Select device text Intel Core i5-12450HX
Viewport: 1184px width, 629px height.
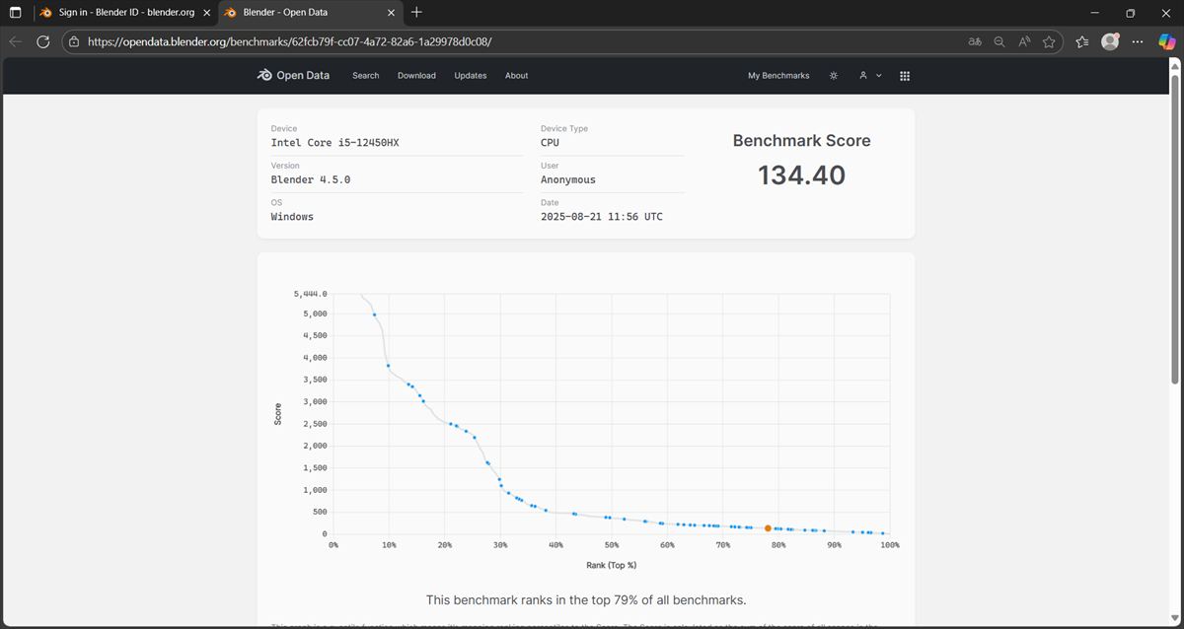tap(335, 143)
